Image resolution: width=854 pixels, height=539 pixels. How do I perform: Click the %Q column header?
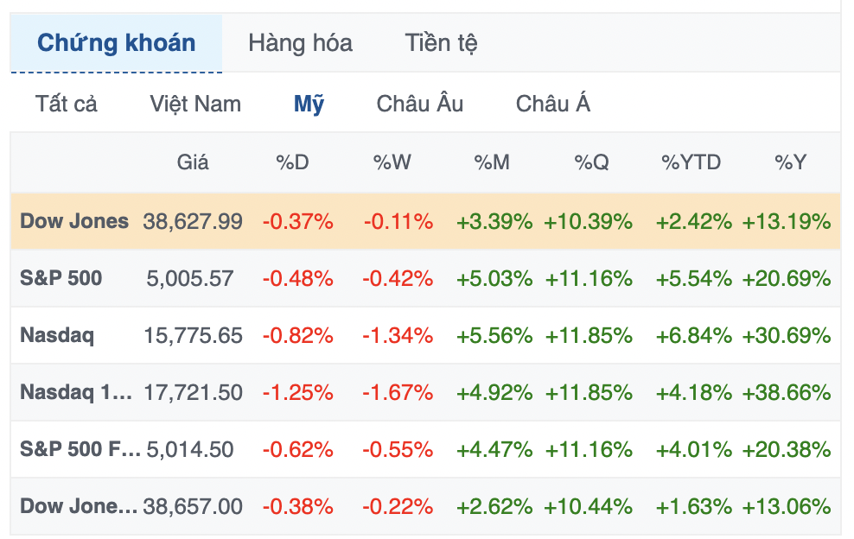tap(591, 162)
